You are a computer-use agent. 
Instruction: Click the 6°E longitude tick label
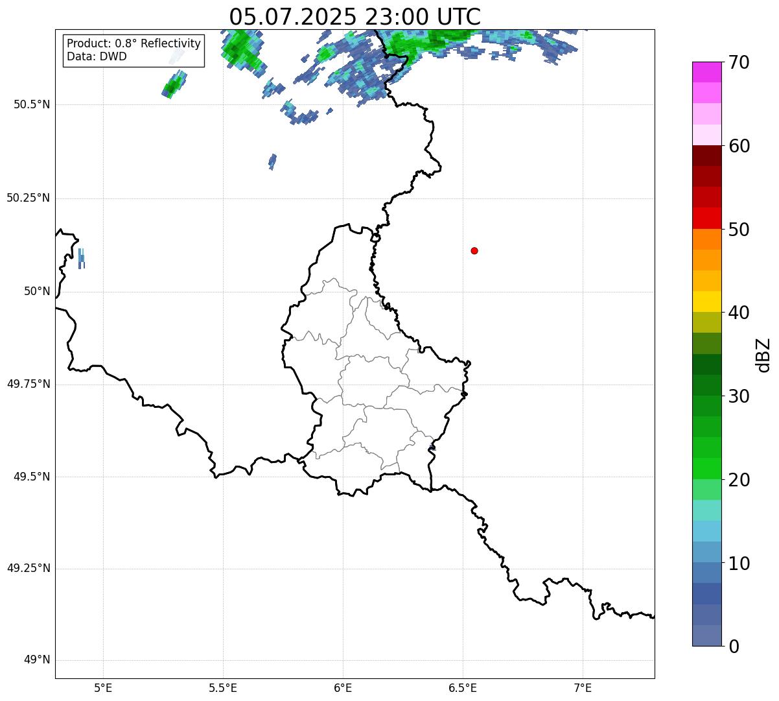(343, 687)
